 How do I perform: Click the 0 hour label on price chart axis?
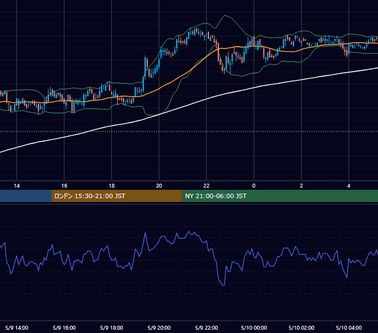(253, 186)
